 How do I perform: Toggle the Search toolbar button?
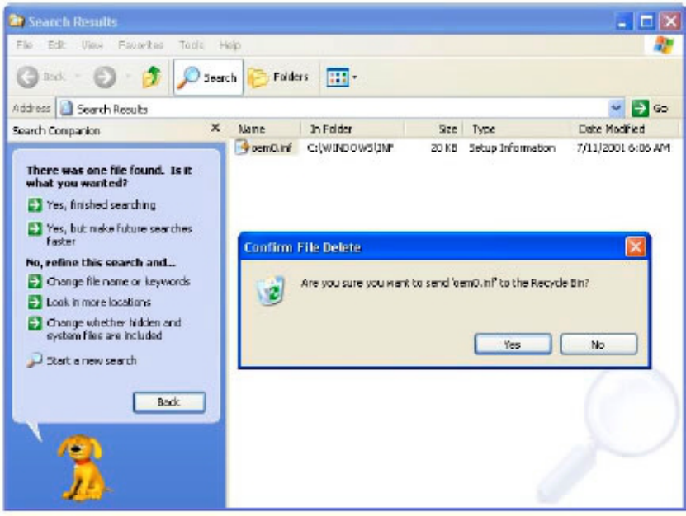pos(208,77)
